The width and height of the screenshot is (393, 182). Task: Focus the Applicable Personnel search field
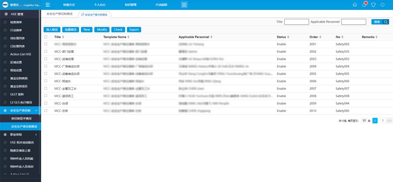[353, 22]
